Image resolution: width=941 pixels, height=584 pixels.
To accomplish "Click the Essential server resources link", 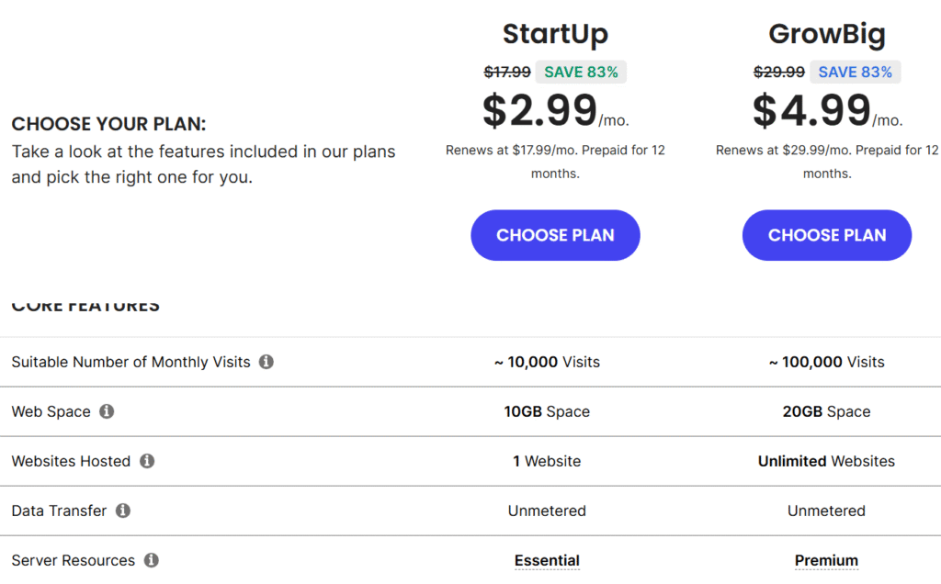I will pos(547,561).
